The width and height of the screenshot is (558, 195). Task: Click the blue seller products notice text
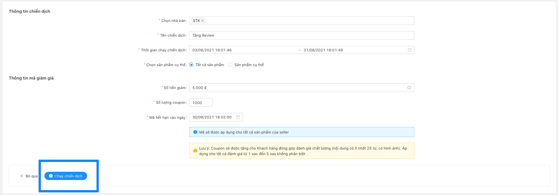244,132
